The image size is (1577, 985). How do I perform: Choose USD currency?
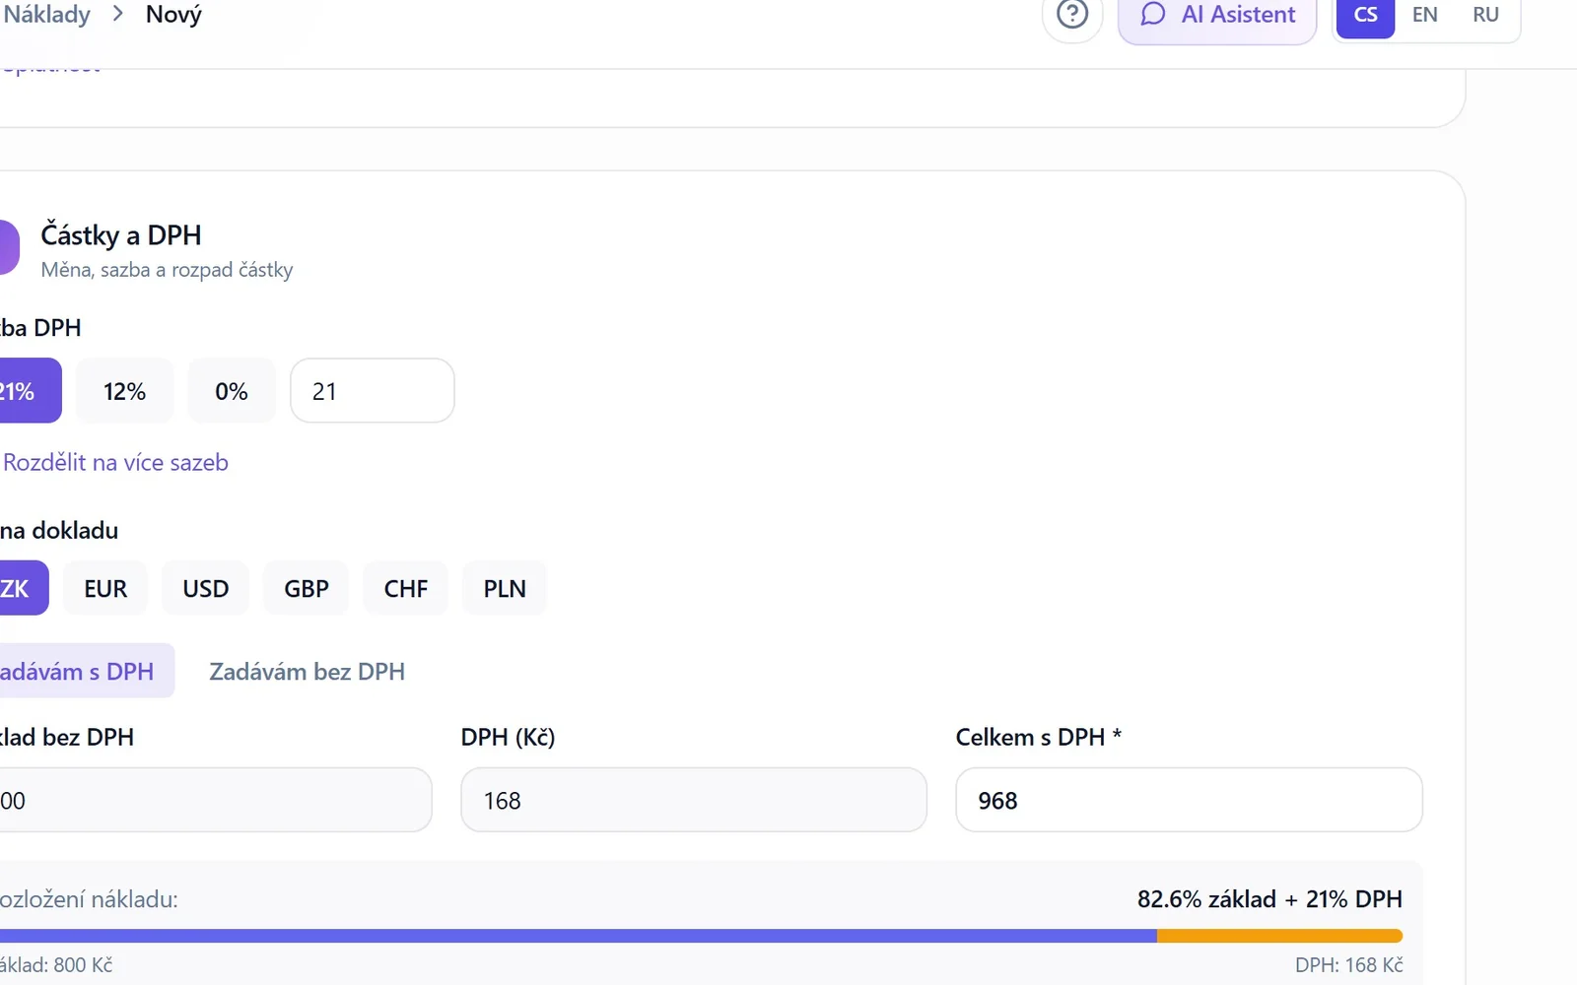[206, 588]
